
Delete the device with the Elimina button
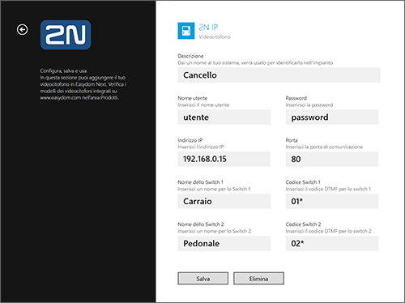pyautogui.click(x=258, y=279)
